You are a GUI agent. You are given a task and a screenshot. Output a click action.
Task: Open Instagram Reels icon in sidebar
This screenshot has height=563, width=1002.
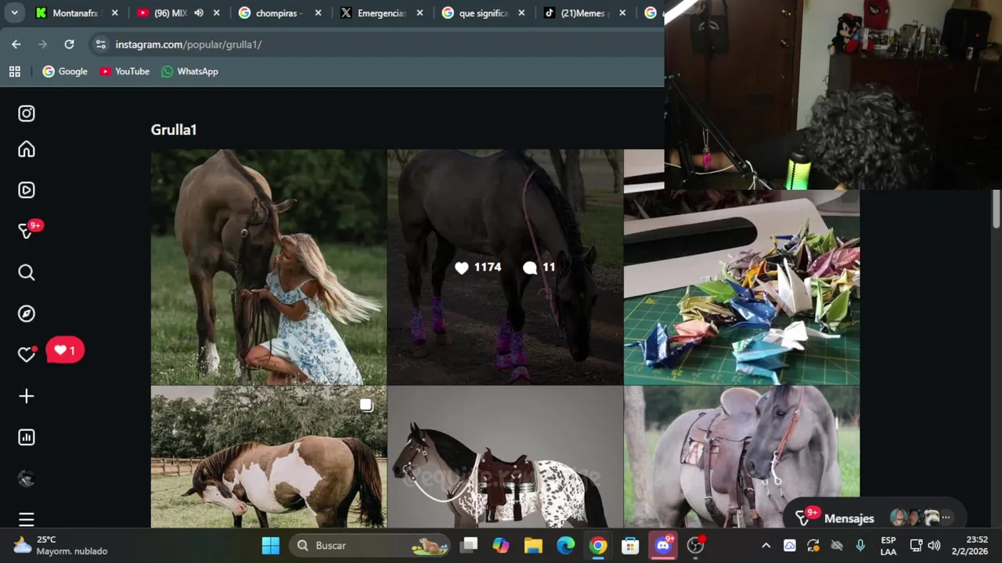pos(27,190)
